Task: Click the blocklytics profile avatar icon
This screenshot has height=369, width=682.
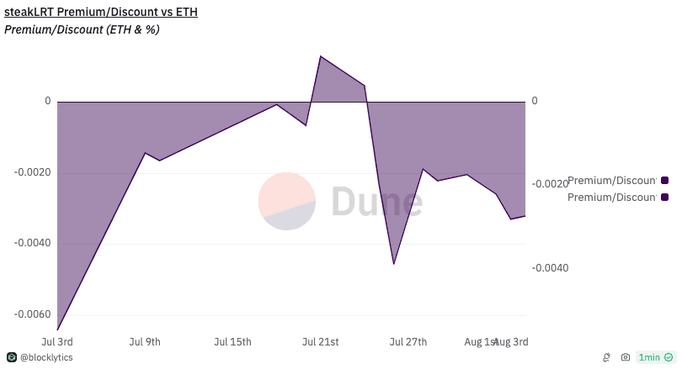Action: click(12, 357)
